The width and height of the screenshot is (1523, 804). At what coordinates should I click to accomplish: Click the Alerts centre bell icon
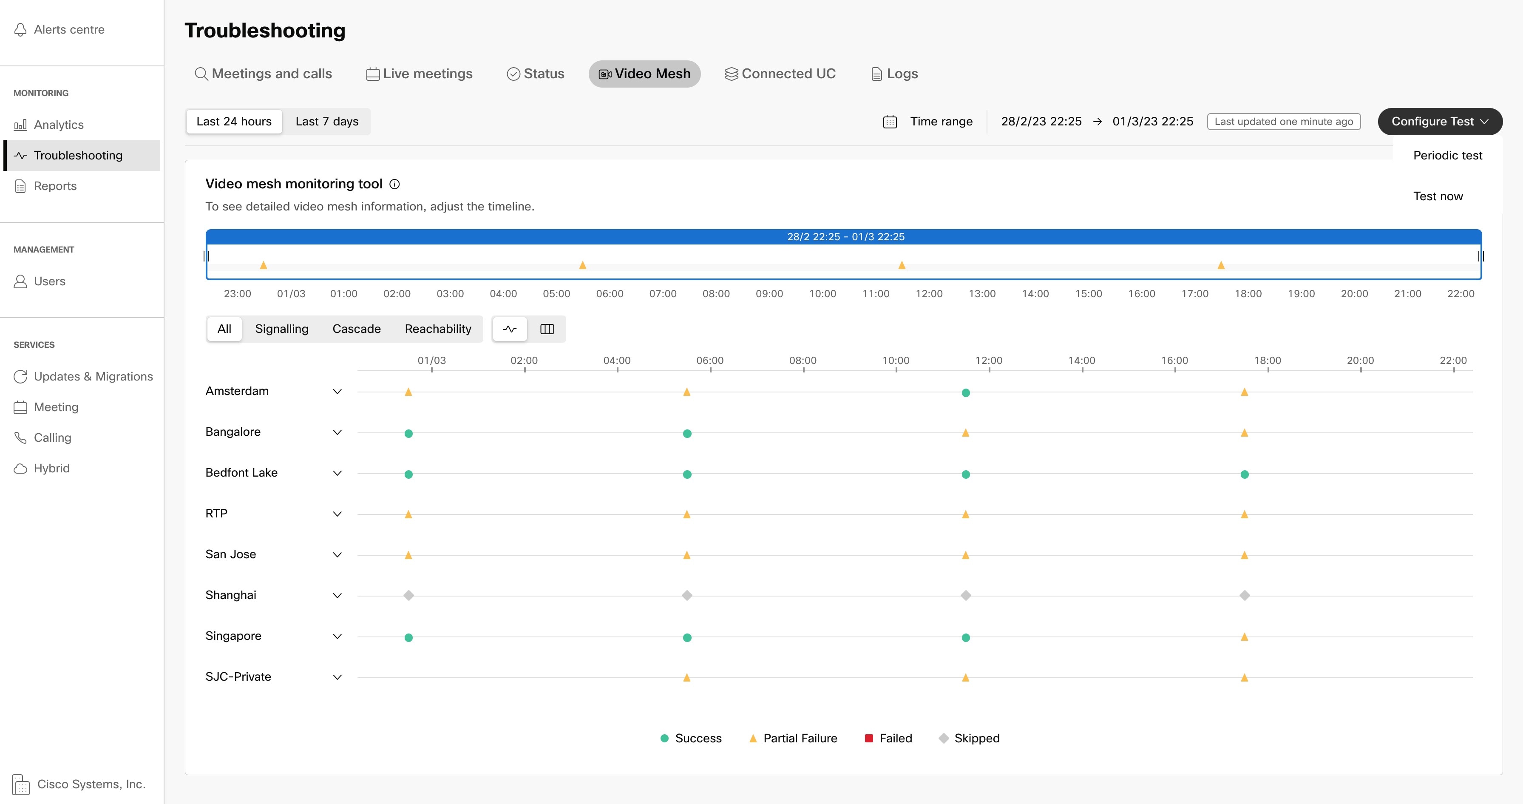pos(21,30)
